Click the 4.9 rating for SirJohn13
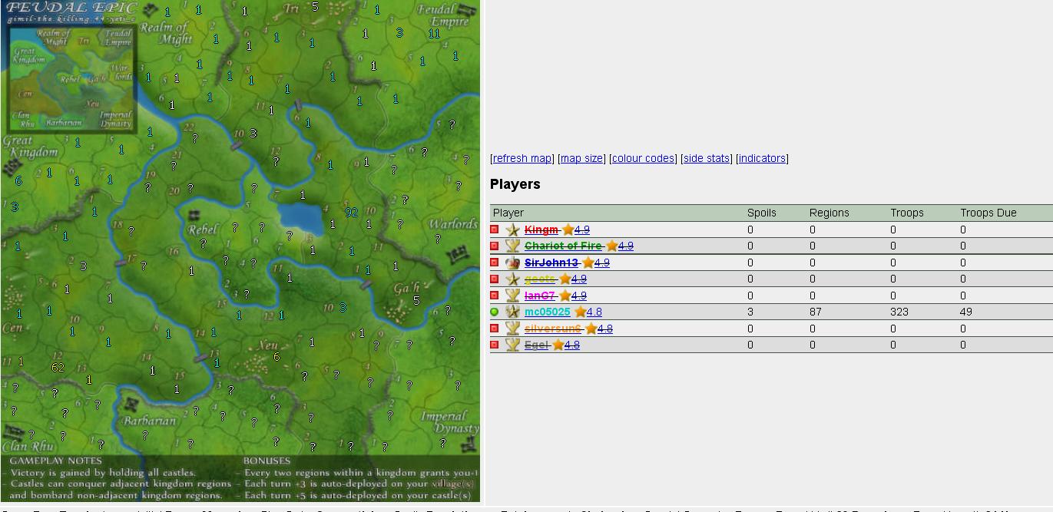Image resolution: width=1053 pixels, height=512 pixels. point(601,263)
